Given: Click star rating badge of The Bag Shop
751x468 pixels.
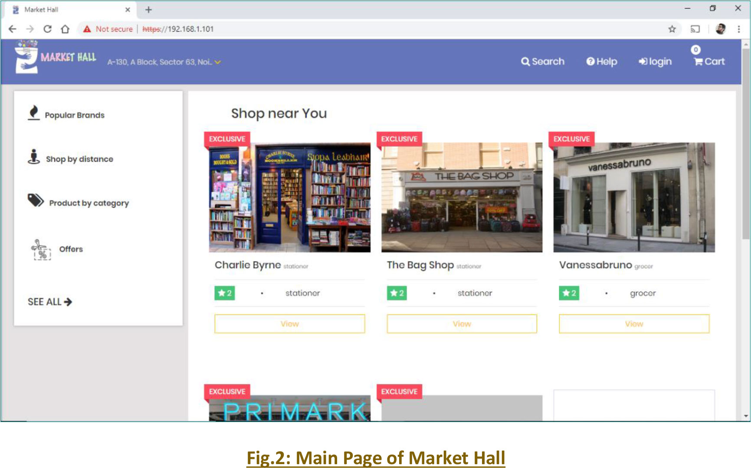Looking at the screenshot, I should coord(397,293).
